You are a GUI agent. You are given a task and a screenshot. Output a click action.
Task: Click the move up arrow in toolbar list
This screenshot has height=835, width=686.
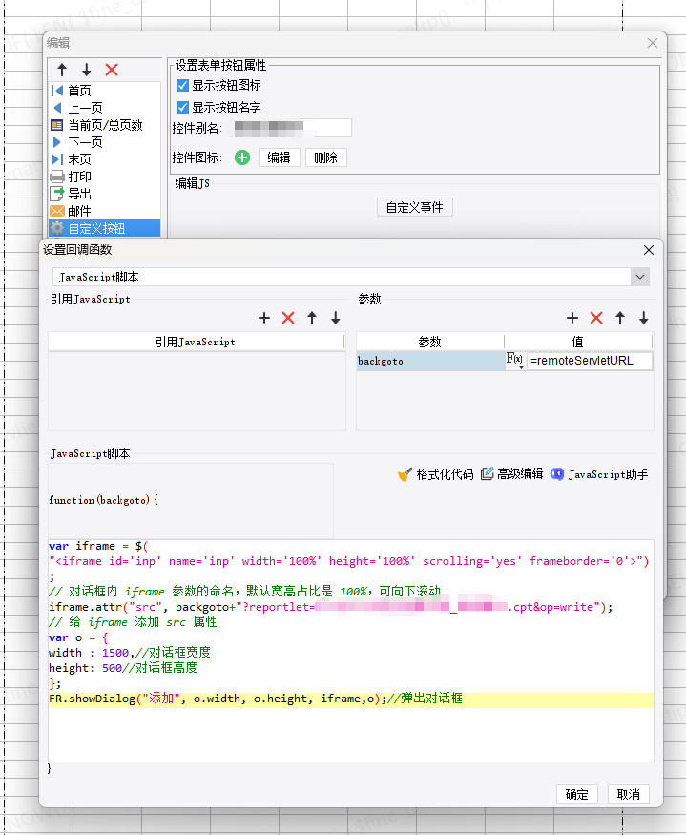click(62, 70)
